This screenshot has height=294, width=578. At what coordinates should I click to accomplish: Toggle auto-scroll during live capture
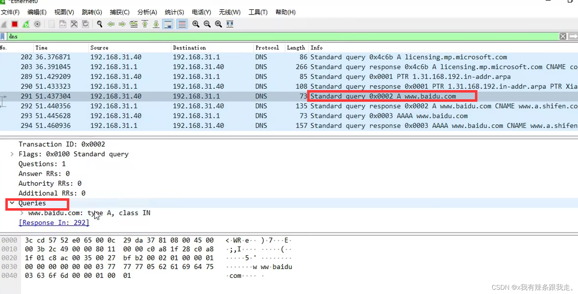click(168, 24)
